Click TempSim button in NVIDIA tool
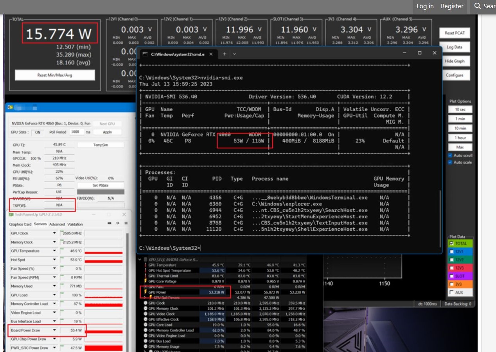This screenshot has width=496, height=352. 101,145
